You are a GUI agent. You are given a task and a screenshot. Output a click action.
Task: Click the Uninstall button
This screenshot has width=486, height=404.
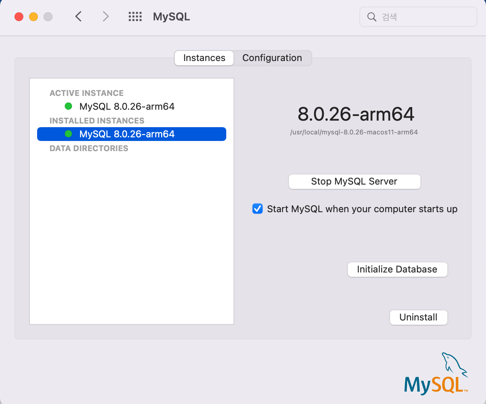point(418,318)
